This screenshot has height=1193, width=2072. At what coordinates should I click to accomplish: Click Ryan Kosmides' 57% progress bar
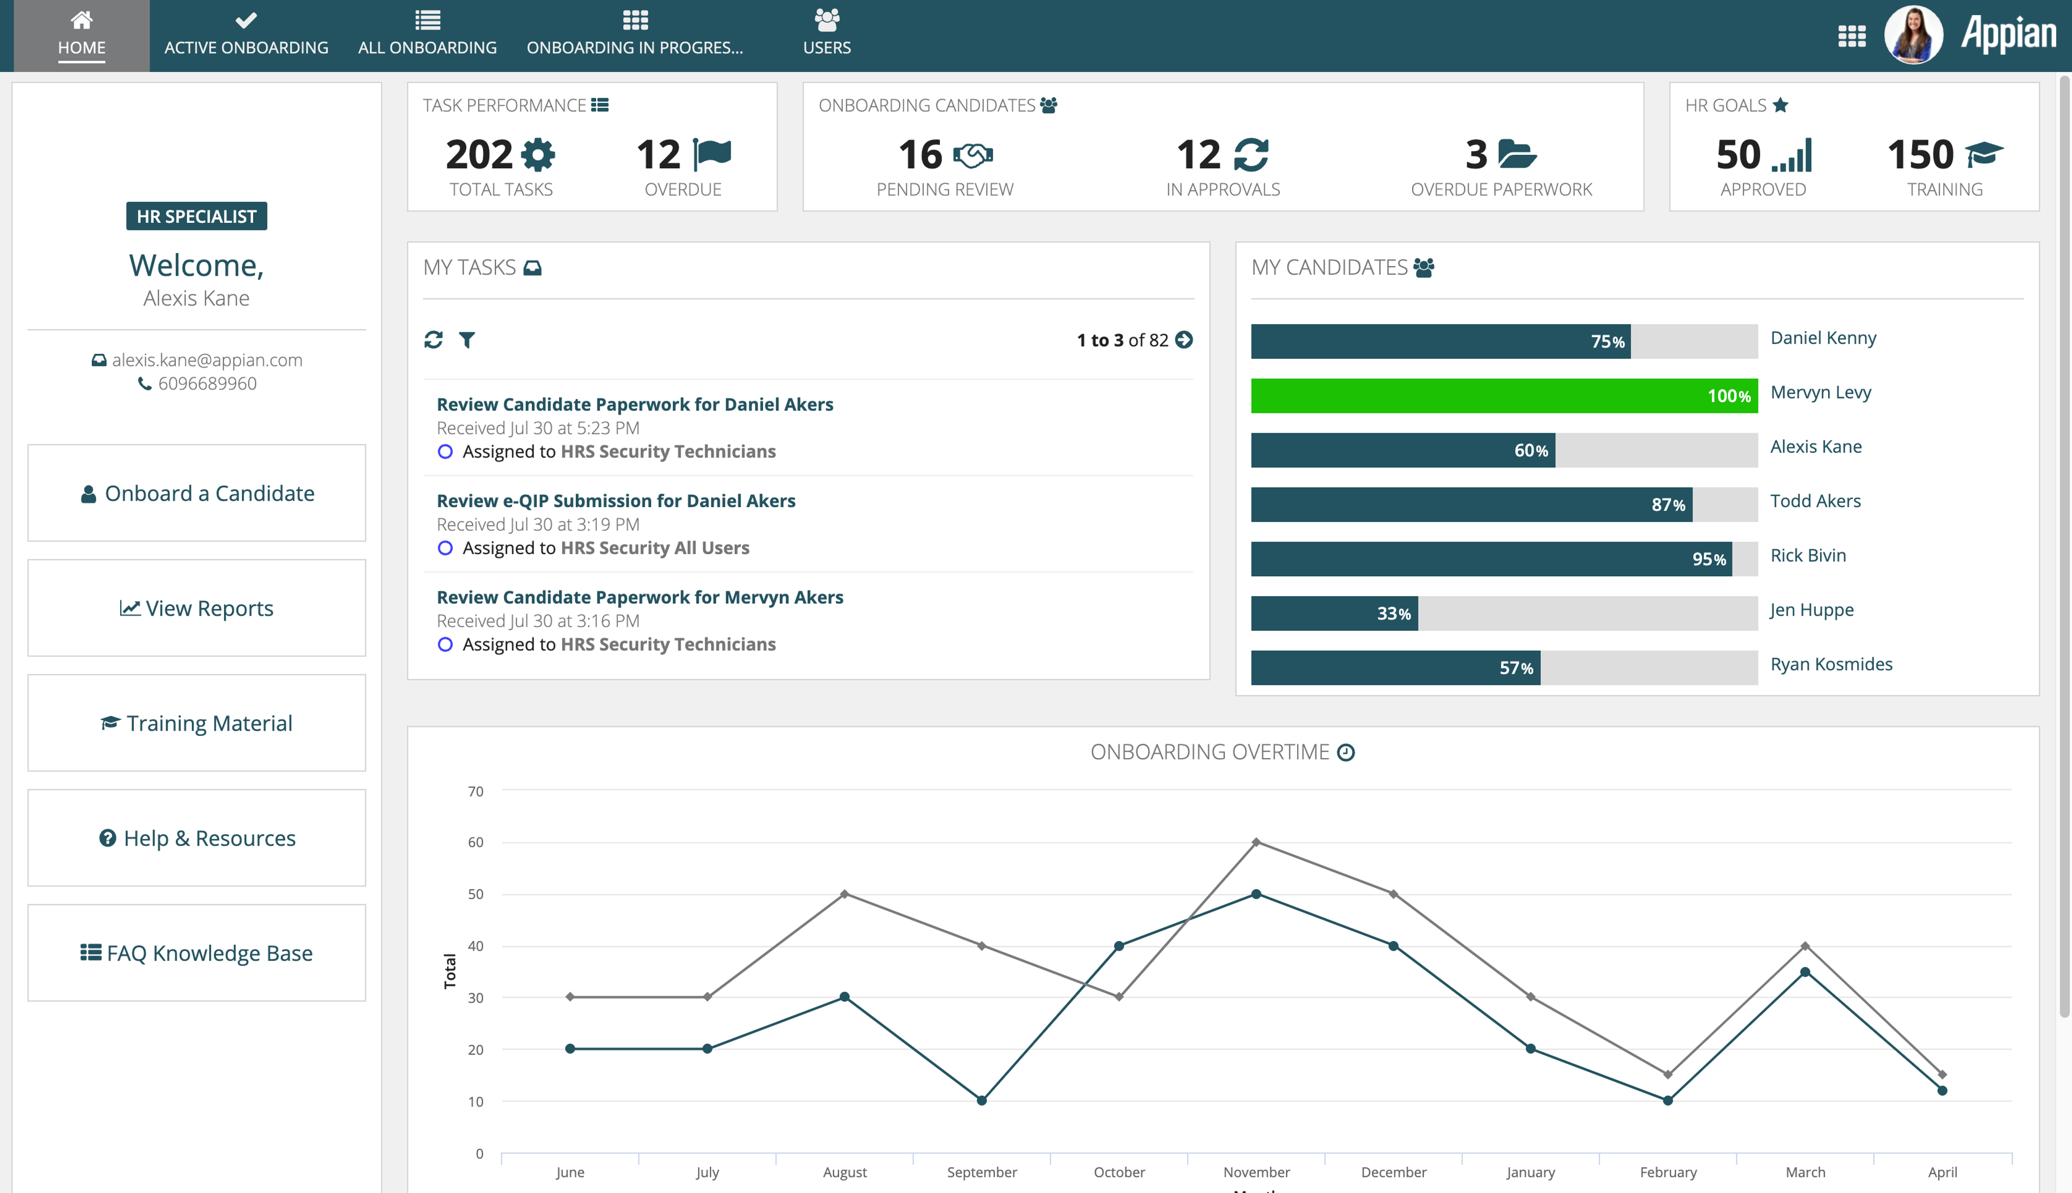(x=1504, y=668)
